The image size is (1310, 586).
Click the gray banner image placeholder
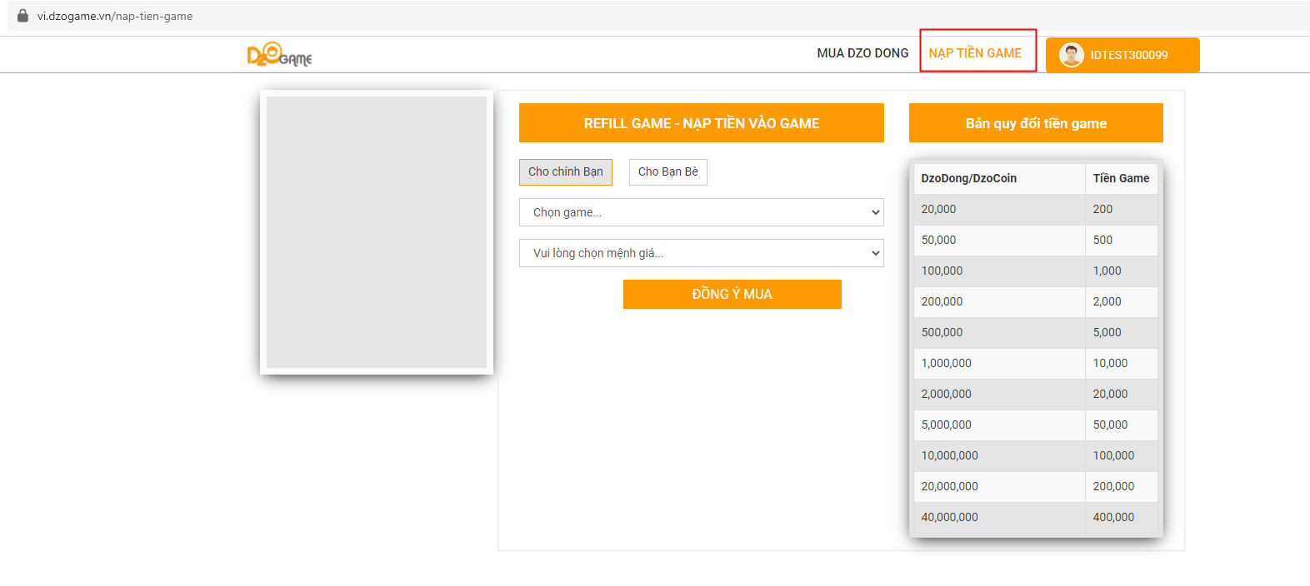377,232
